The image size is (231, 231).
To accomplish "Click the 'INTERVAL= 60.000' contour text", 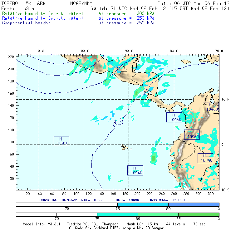I will coord(167,200).
